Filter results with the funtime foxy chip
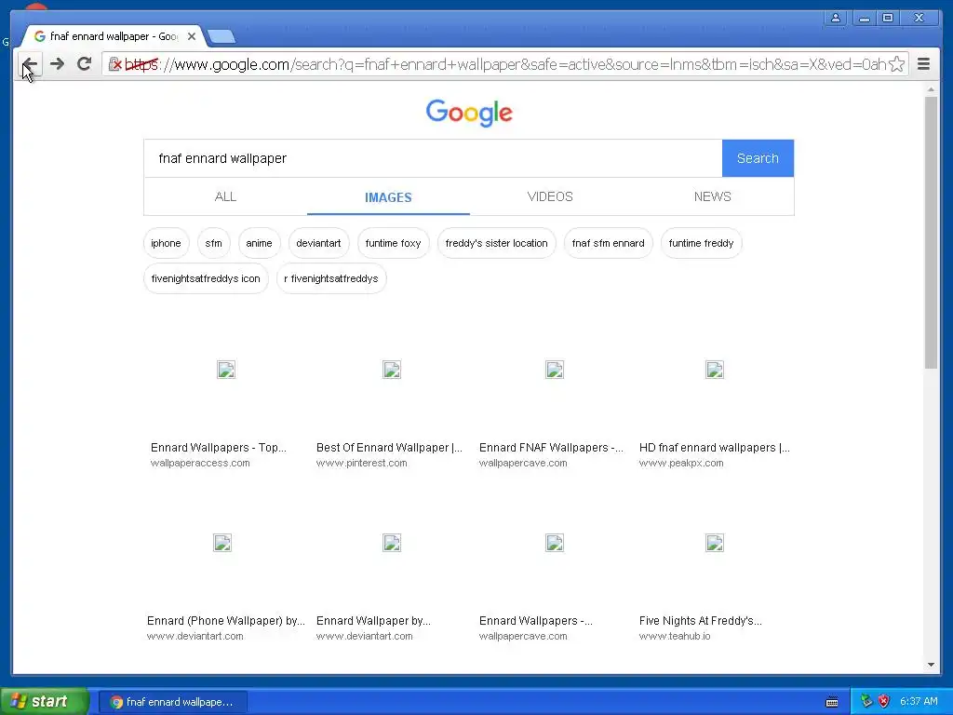This screenshot has height=715, width=953. (394, 243)
